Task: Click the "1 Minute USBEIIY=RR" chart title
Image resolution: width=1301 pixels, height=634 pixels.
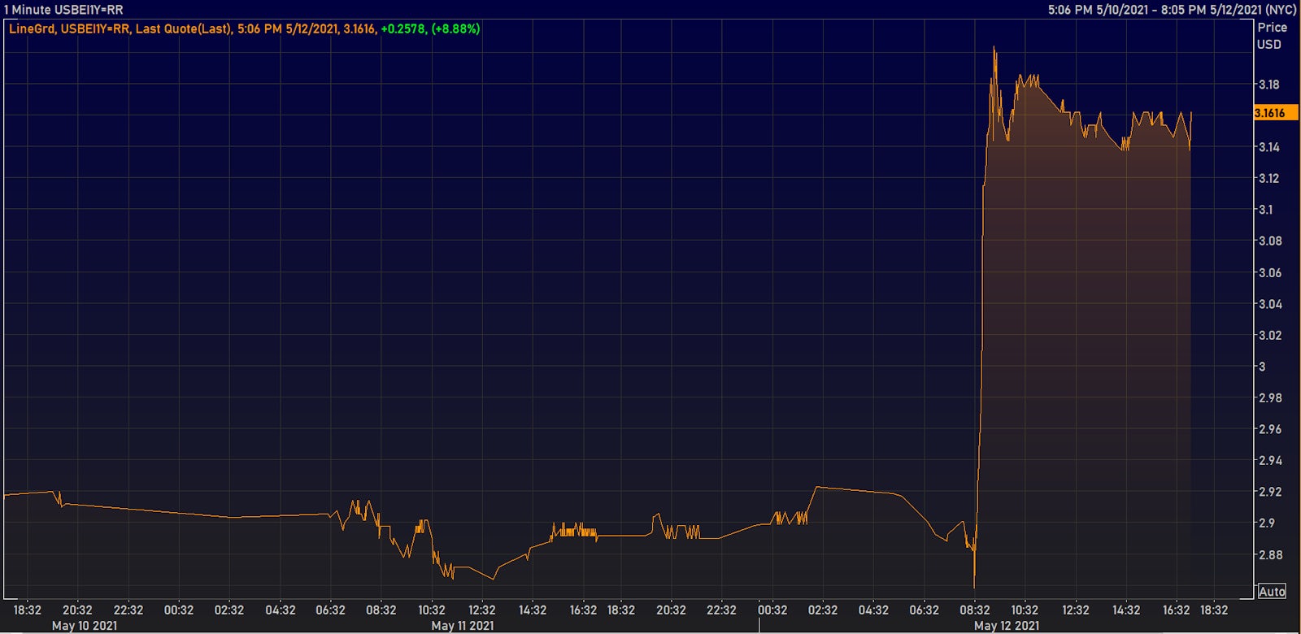Action: pos(63,10)
